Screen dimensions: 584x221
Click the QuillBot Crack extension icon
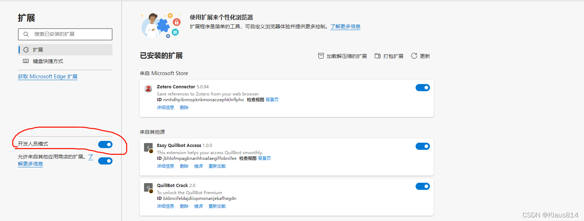coord(148,188)
